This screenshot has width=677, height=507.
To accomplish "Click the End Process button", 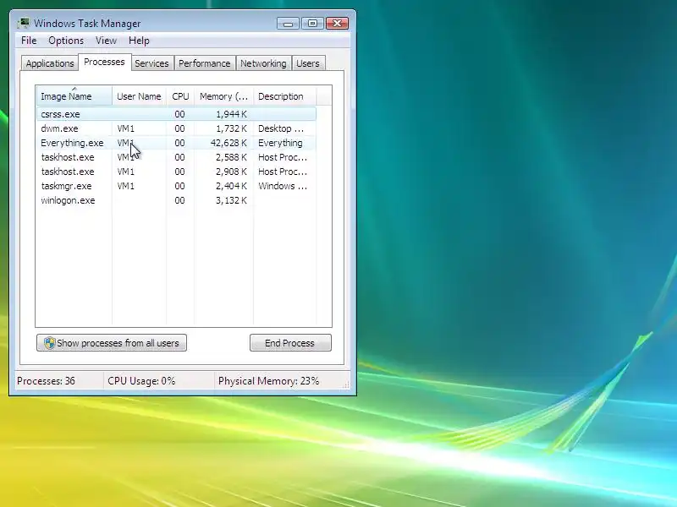I will (x=290, y=343).
